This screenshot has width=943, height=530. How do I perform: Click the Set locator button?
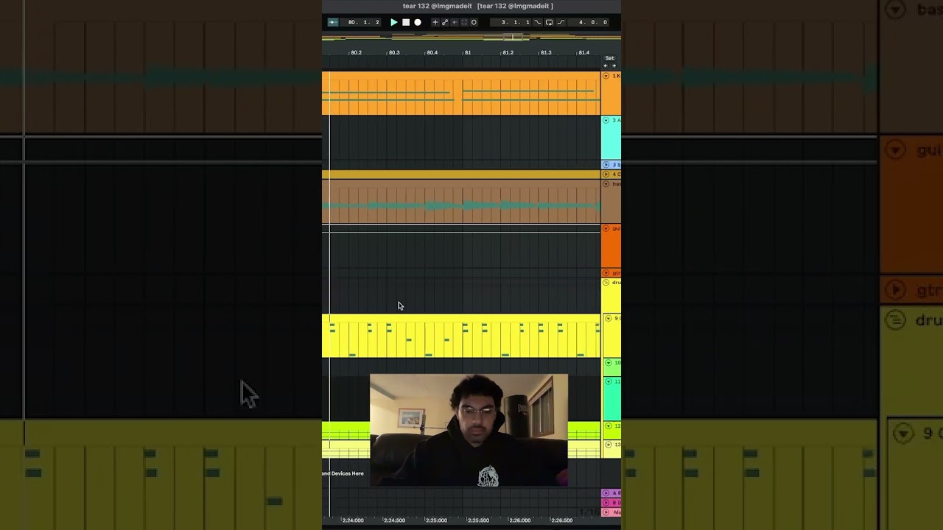coord(609,58)
